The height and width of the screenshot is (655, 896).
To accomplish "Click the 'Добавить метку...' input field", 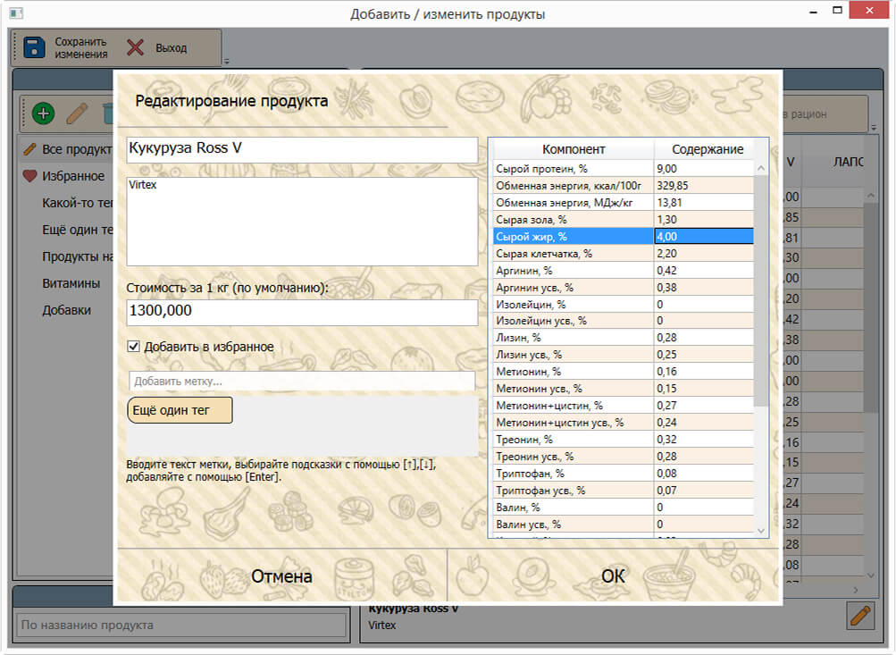I will pyautogui.click(x=302, y=382).
